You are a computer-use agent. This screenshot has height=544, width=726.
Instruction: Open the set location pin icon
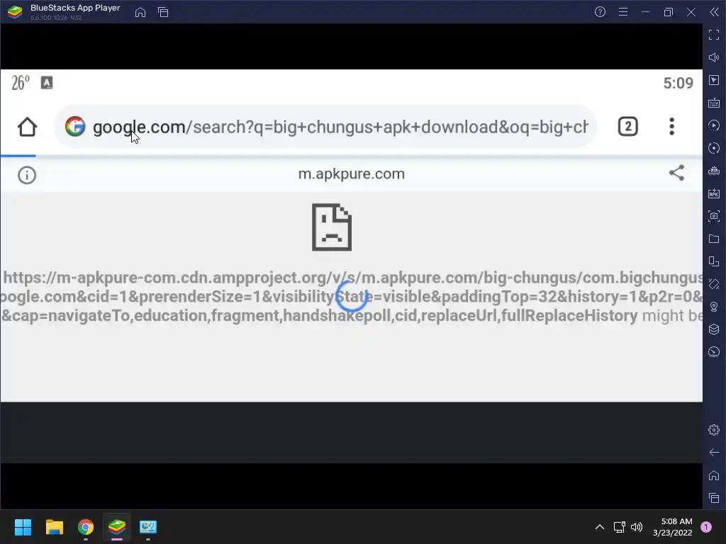pyautogui.click(x=714, y=307)
